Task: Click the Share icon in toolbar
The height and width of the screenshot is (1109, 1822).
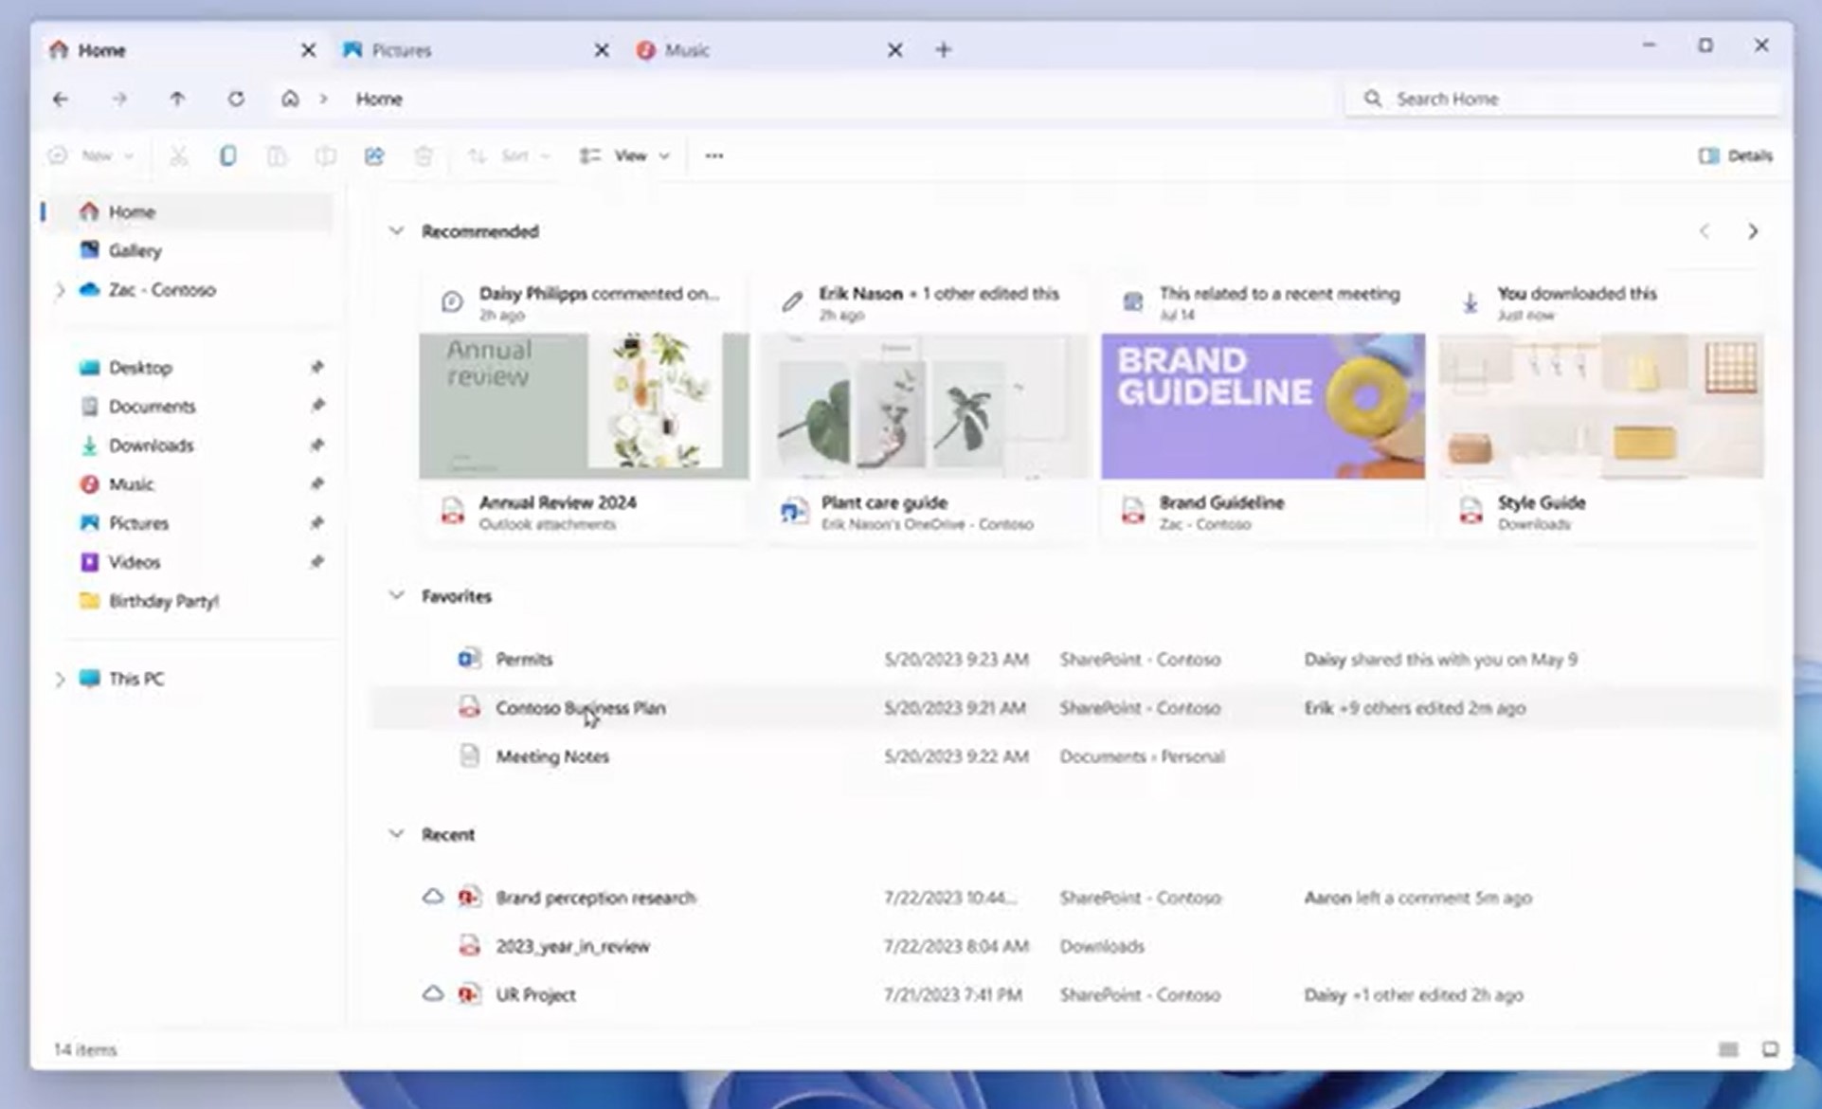Action: point(374,155)
